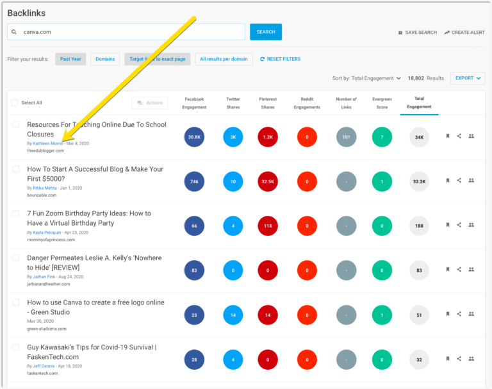Bookmark the Resources For Teaching Online article
This screenshot has width=492, height=389.
point(448,136)
